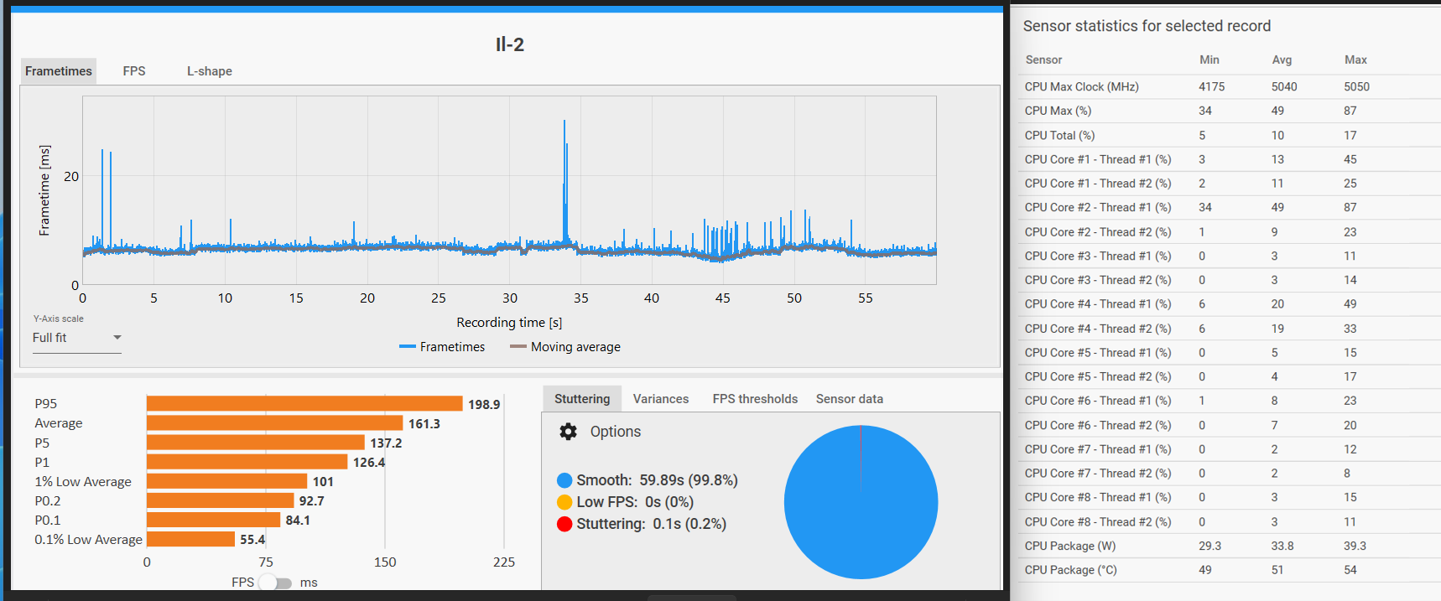Click the blue stuttering pie chart
1441x601 pixels.
click(x=861, y=502)
